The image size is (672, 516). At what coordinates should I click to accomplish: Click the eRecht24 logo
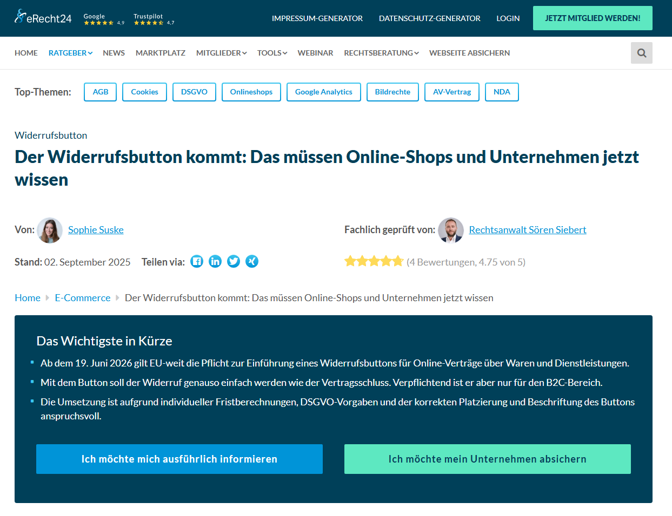pos(43,17)
